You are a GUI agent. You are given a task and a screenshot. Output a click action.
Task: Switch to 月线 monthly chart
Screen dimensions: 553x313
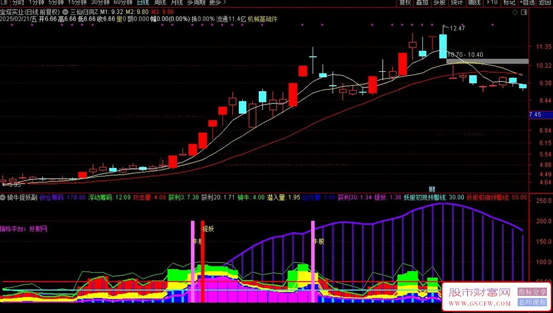click(177, 2)
